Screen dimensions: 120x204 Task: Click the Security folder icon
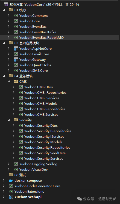point(16,120)
